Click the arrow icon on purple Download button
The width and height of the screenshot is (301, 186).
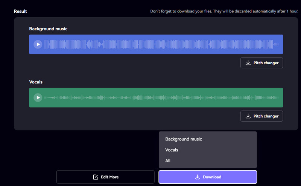tap(197, 177)
